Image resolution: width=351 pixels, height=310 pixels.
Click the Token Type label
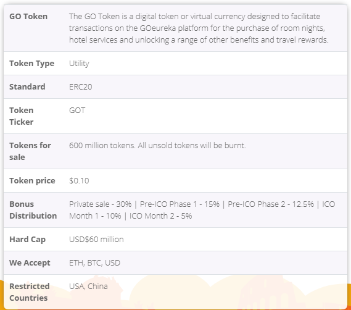tap(32, 63)
